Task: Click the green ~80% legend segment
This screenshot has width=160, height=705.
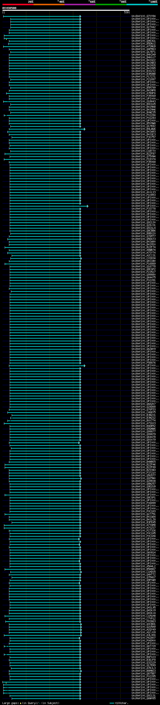Action: pyautogui.click(x=111, y=5)
